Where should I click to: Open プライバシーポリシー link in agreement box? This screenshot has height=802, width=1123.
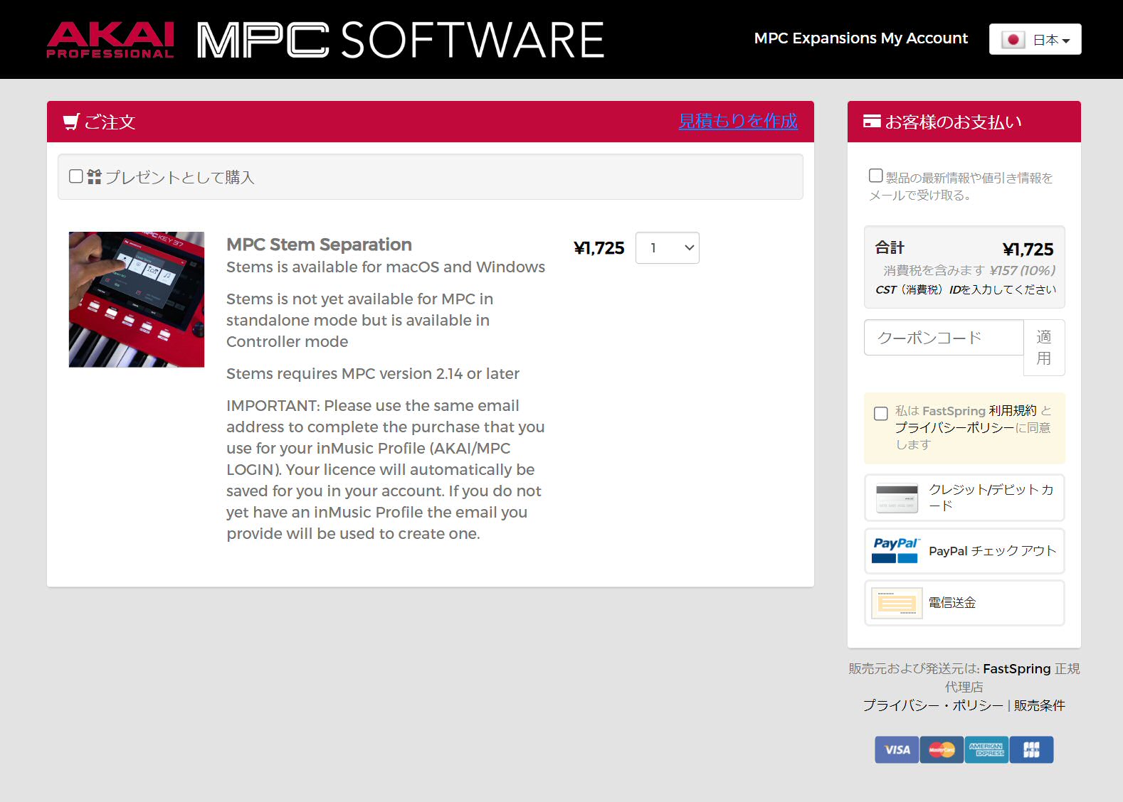[954, 427]
